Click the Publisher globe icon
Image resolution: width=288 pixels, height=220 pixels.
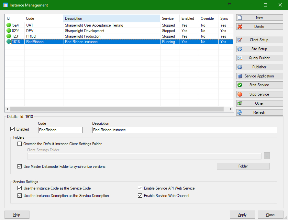240,67
